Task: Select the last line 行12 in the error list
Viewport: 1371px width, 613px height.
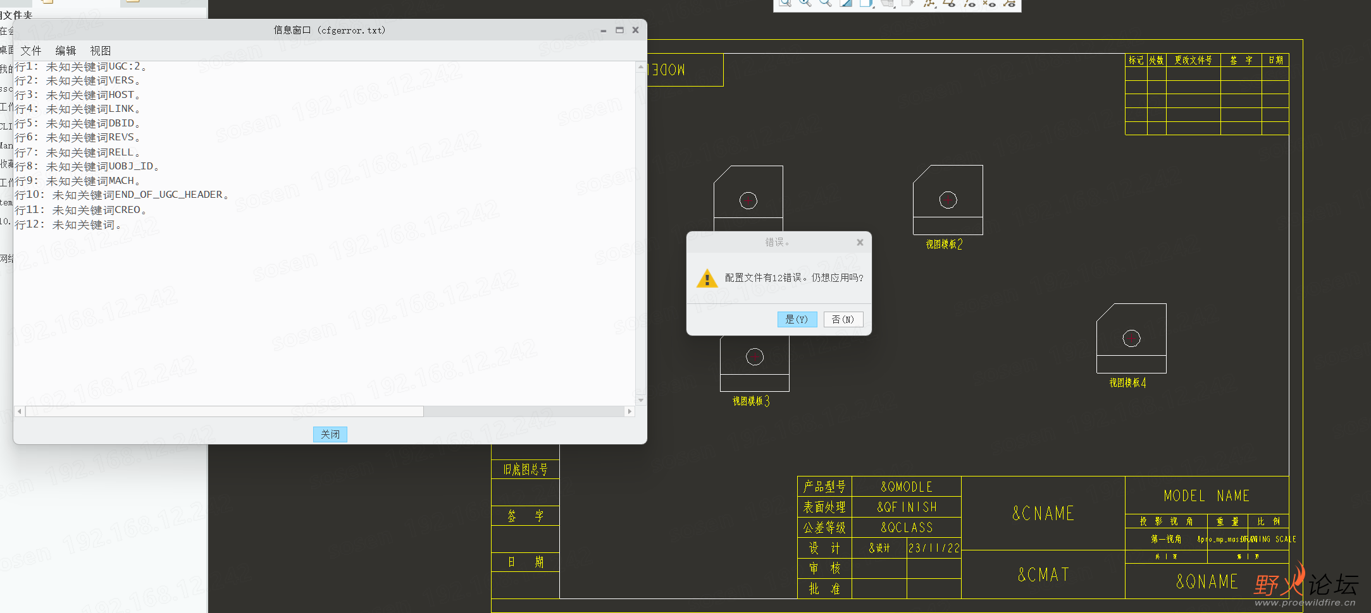Action: tap(68, 224)
